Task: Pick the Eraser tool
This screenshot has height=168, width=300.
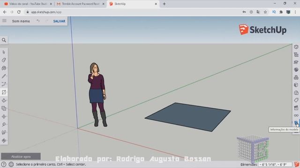Action: pos(4,60)
